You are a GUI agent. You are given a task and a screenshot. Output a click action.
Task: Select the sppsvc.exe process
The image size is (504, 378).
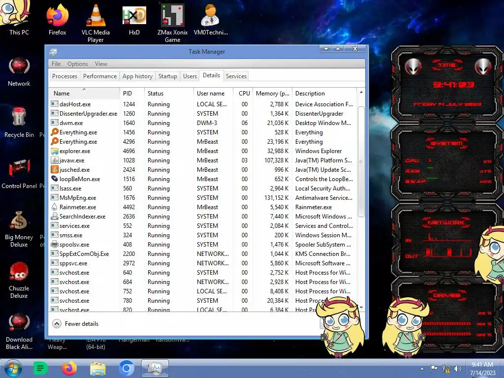(203, 263)
